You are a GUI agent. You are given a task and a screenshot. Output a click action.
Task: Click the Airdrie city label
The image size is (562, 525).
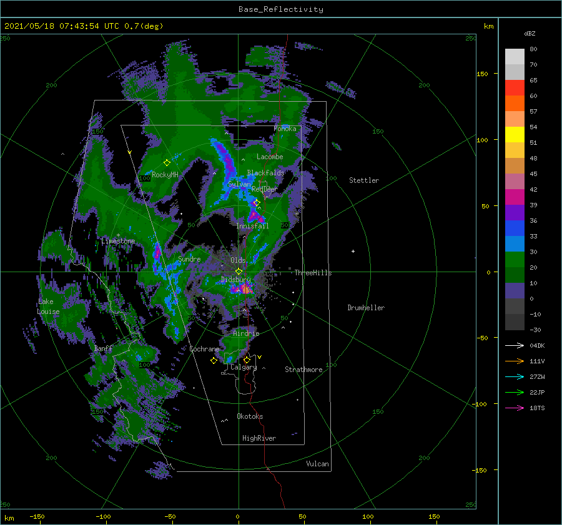(246, 333)
